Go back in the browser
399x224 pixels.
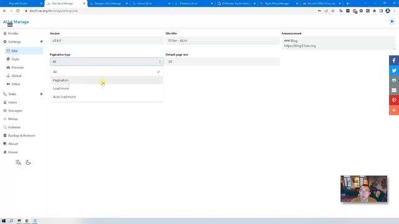coord(4,11)
